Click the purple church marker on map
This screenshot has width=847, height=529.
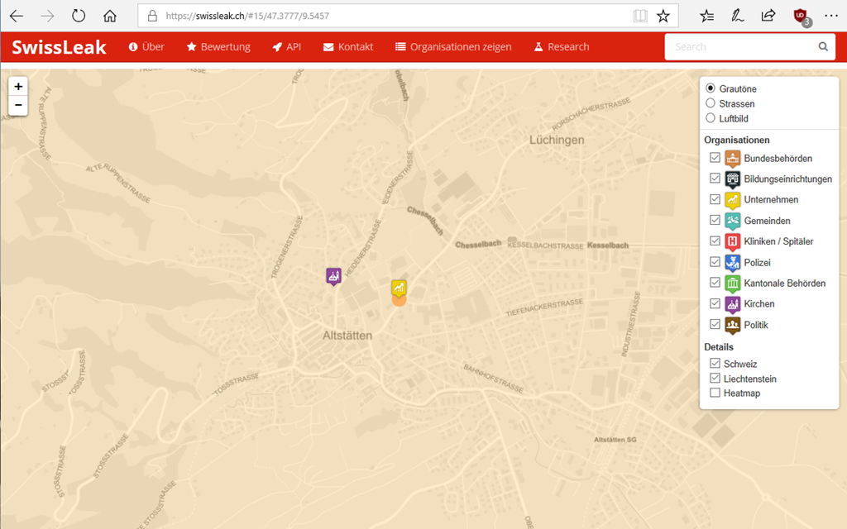(333, 275)
